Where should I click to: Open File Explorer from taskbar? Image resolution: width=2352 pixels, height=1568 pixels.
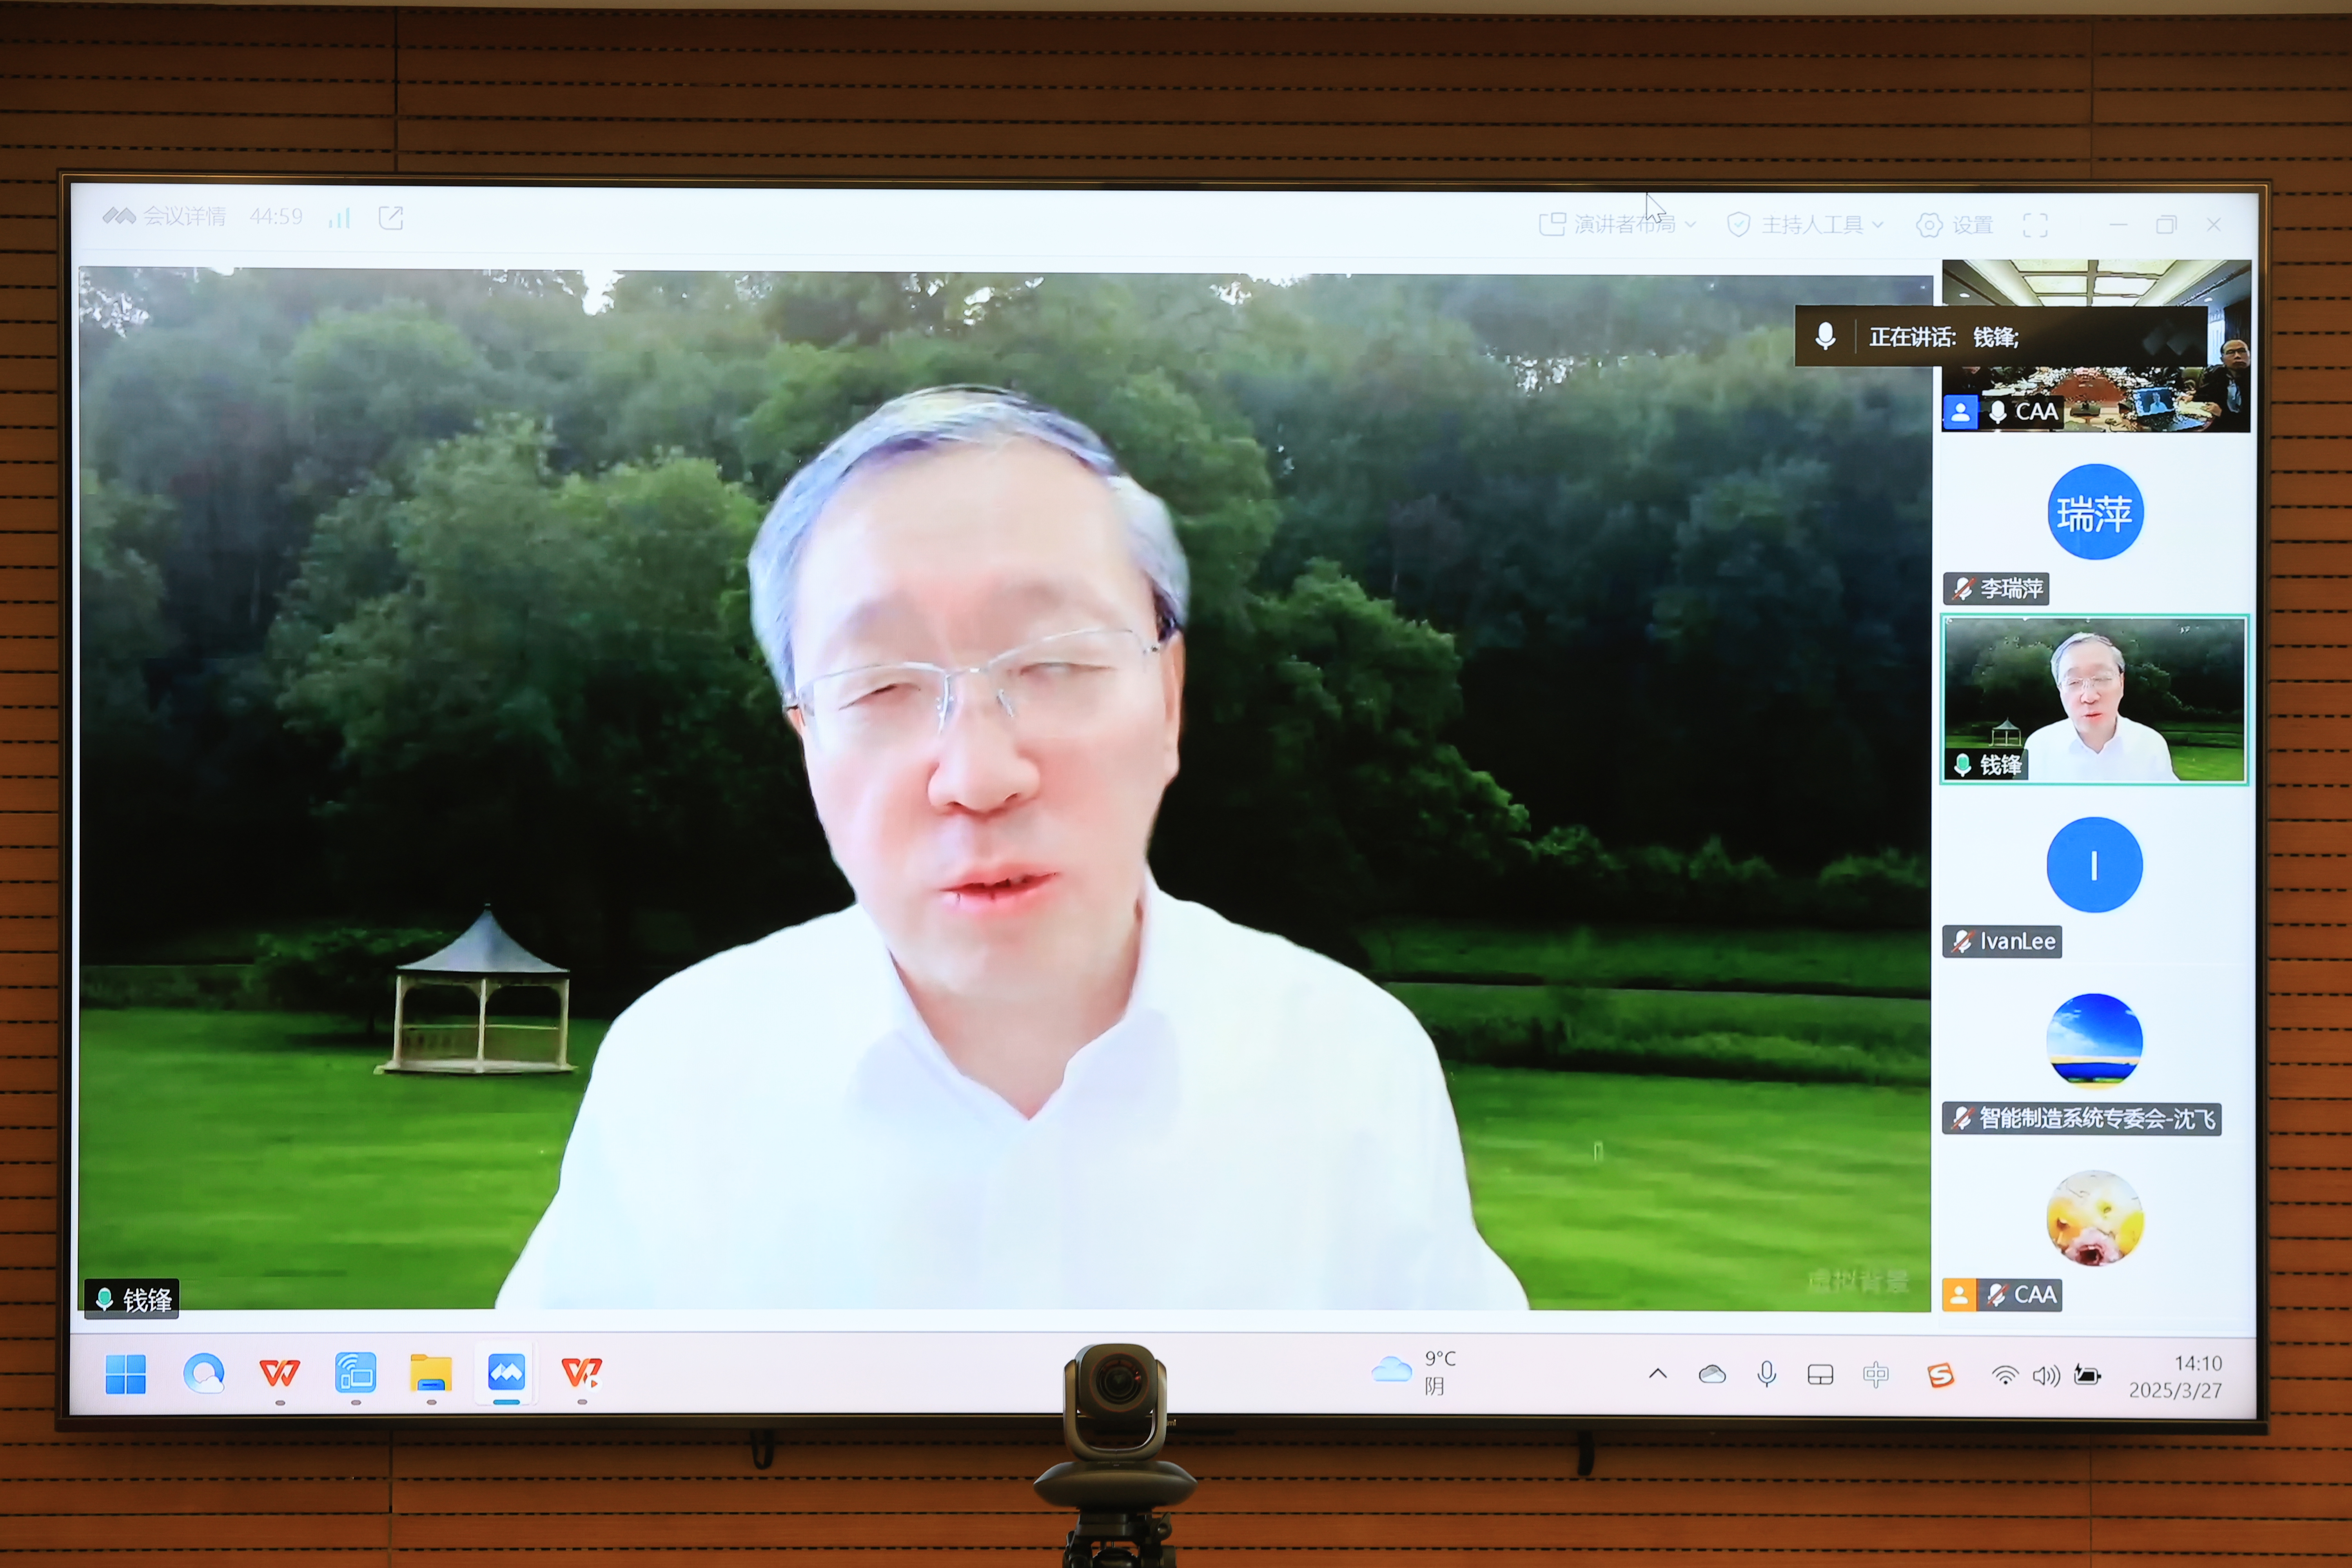click(x=431, y=1373)
